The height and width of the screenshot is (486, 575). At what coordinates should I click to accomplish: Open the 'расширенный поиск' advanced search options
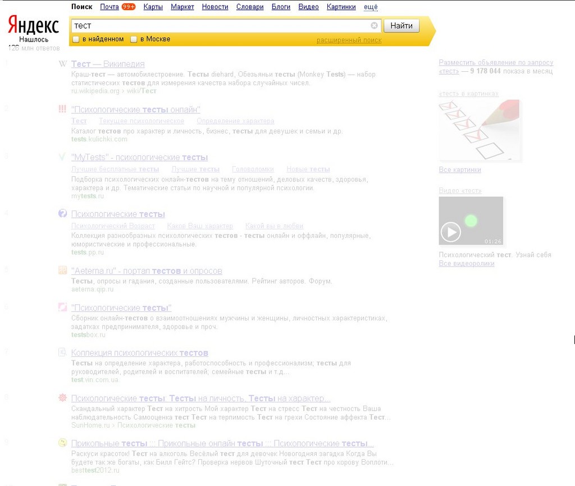(349, 40)
